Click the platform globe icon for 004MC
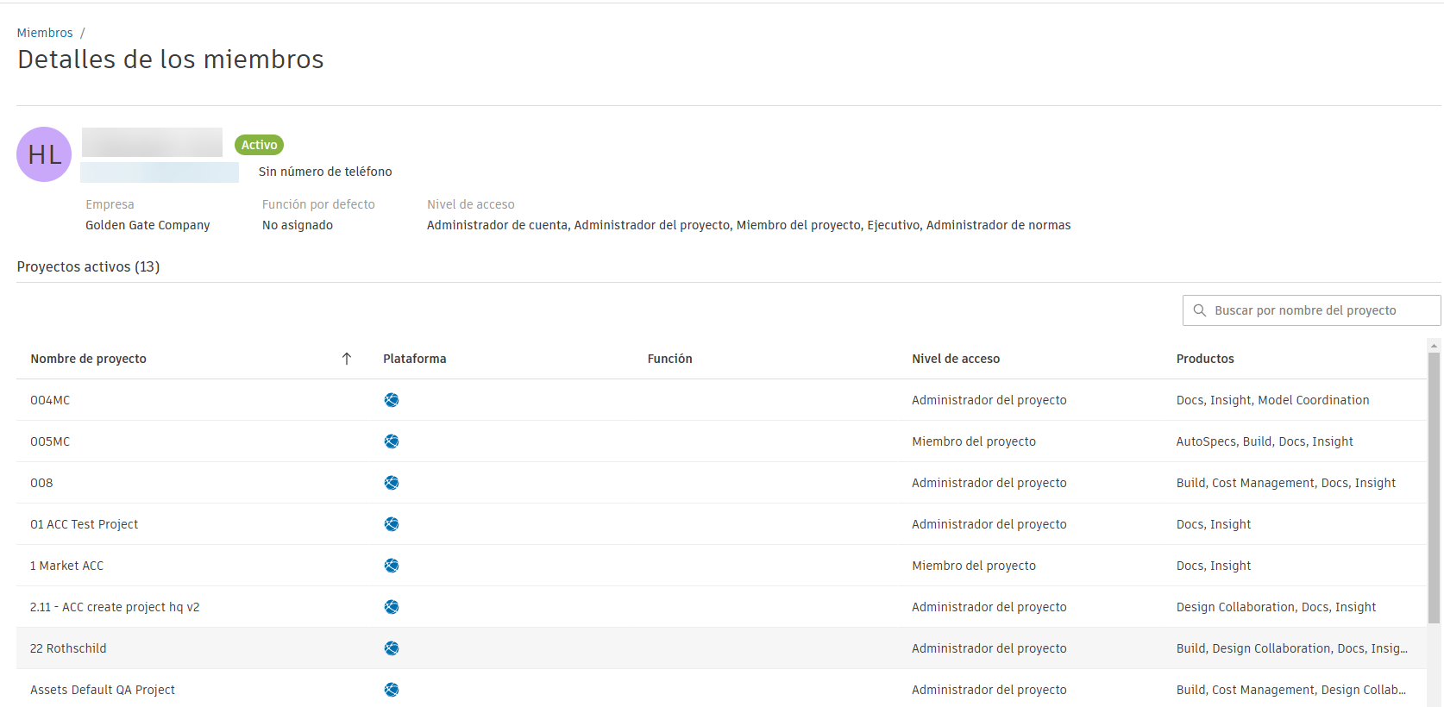 (x=392, y=400)
